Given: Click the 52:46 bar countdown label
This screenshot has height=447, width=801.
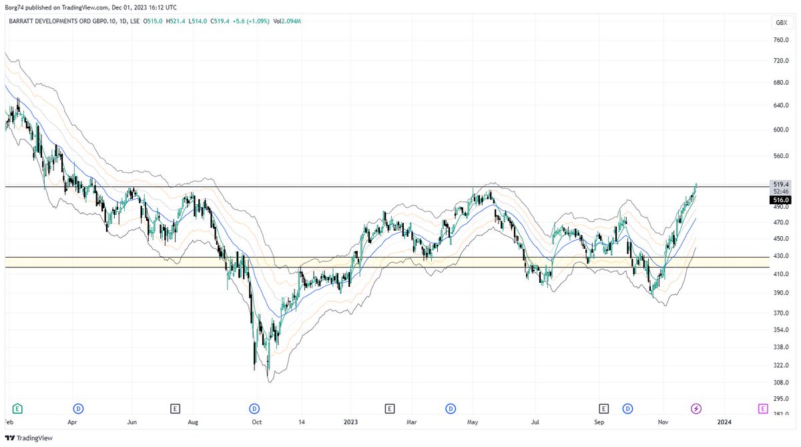Looking at the screenshot, I should pyautogui.click(x=781, y=191).
